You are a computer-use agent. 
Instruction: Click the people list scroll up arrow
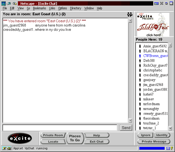click(170, 45)
